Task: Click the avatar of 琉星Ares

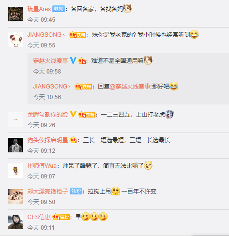Action: [x=15, y=14]
